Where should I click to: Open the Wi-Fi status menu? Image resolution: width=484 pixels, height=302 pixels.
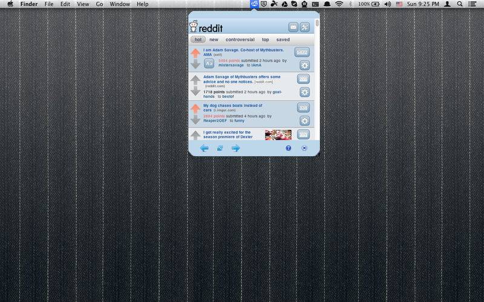click(339, 4)
